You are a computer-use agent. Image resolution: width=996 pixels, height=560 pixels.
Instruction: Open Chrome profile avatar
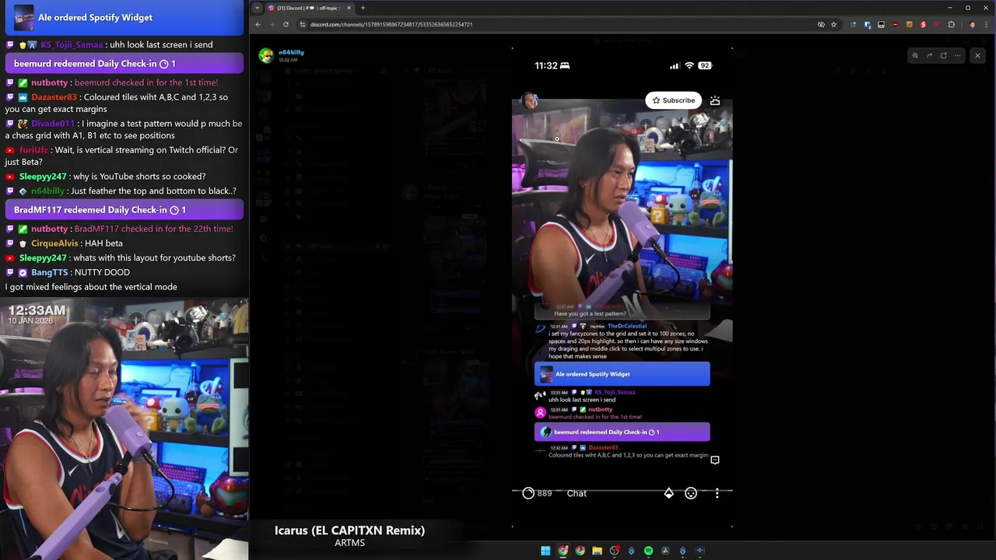coord(972,24)
